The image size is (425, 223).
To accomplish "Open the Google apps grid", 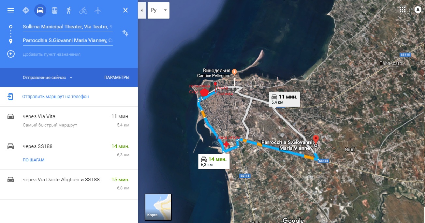I will [403, 9].
